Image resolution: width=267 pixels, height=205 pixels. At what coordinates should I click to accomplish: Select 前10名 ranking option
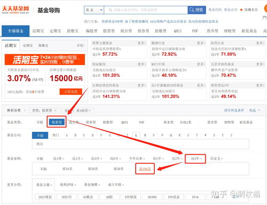67,169
